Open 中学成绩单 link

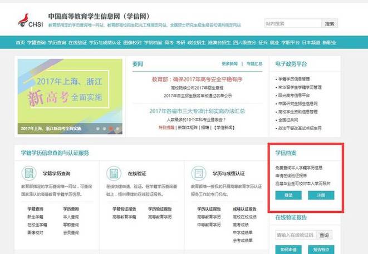[243, 233]
